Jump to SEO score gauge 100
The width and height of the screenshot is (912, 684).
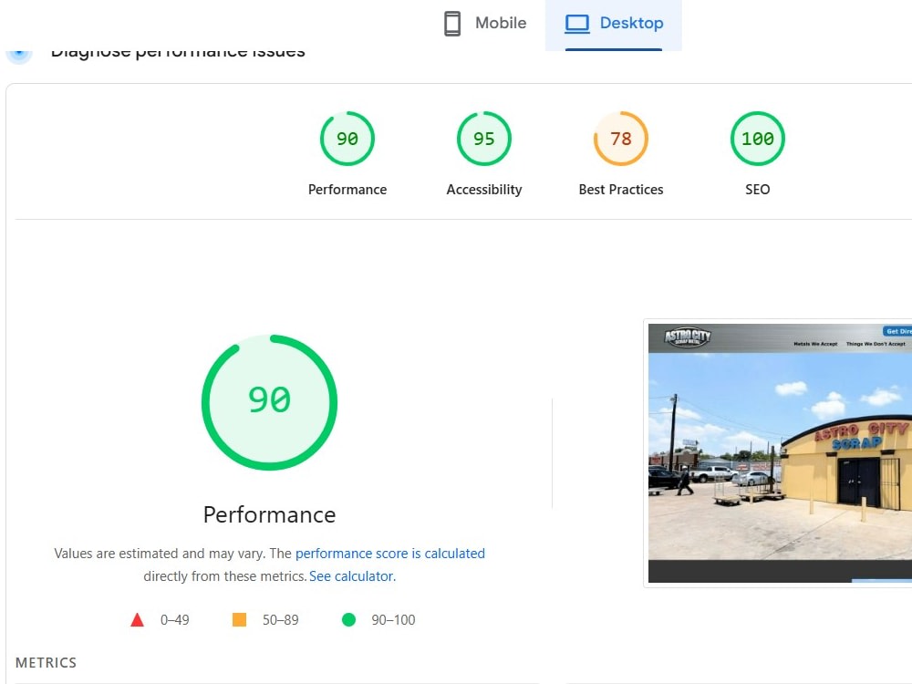(757, 139)
